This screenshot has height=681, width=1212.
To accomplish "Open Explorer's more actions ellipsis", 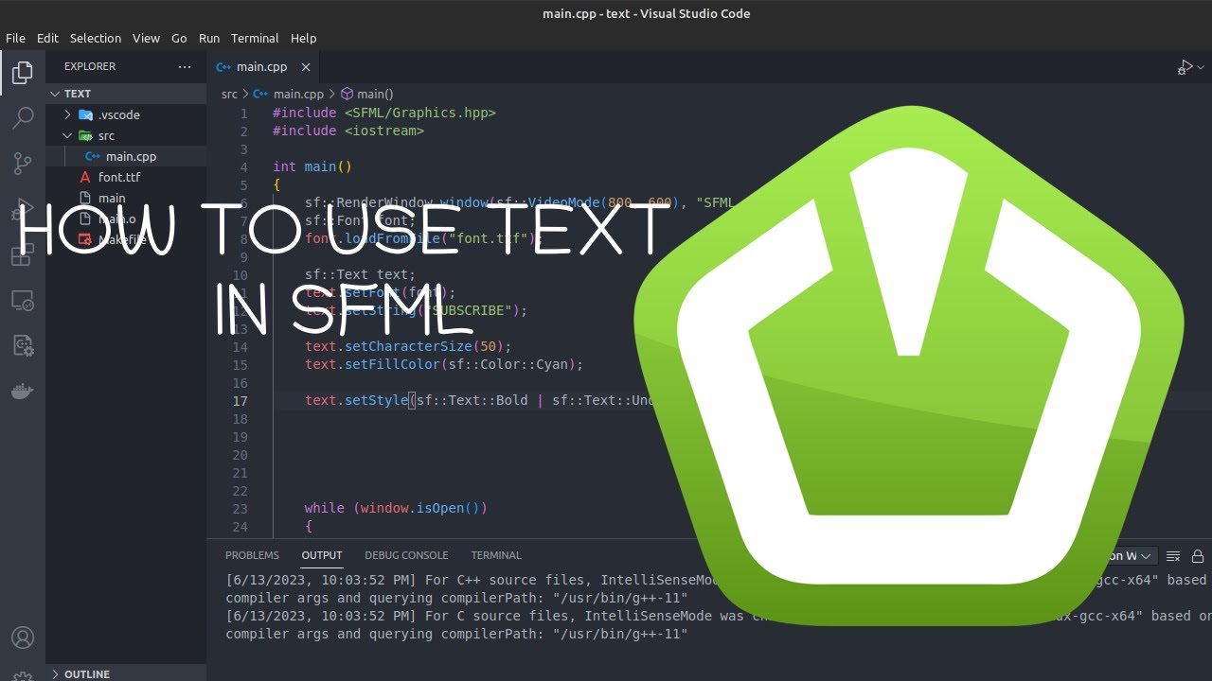I will tap(184, 66).
